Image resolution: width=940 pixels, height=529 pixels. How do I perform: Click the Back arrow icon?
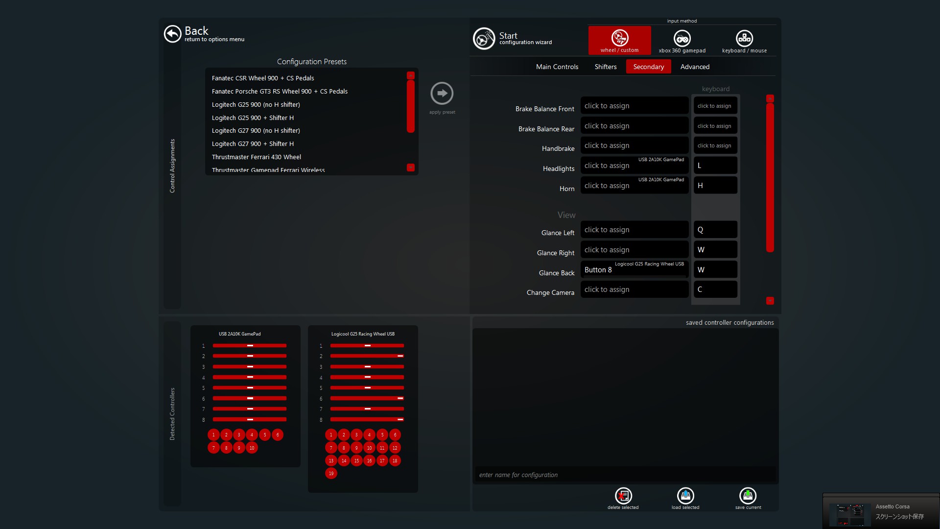[x=172, y=34]
